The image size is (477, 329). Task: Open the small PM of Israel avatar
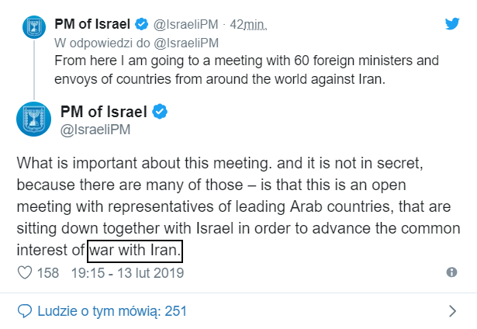[x=34, y=27]
